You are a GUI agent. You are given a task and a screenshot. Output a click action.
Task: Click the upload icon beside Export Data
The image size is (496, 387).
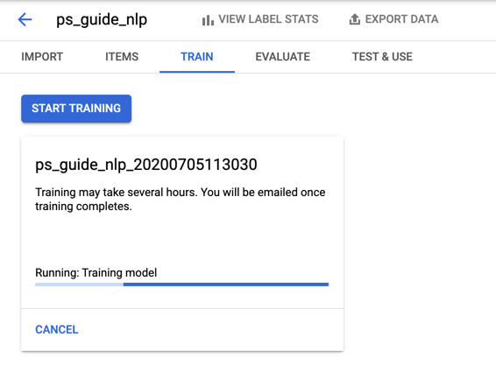click(355, 19)
